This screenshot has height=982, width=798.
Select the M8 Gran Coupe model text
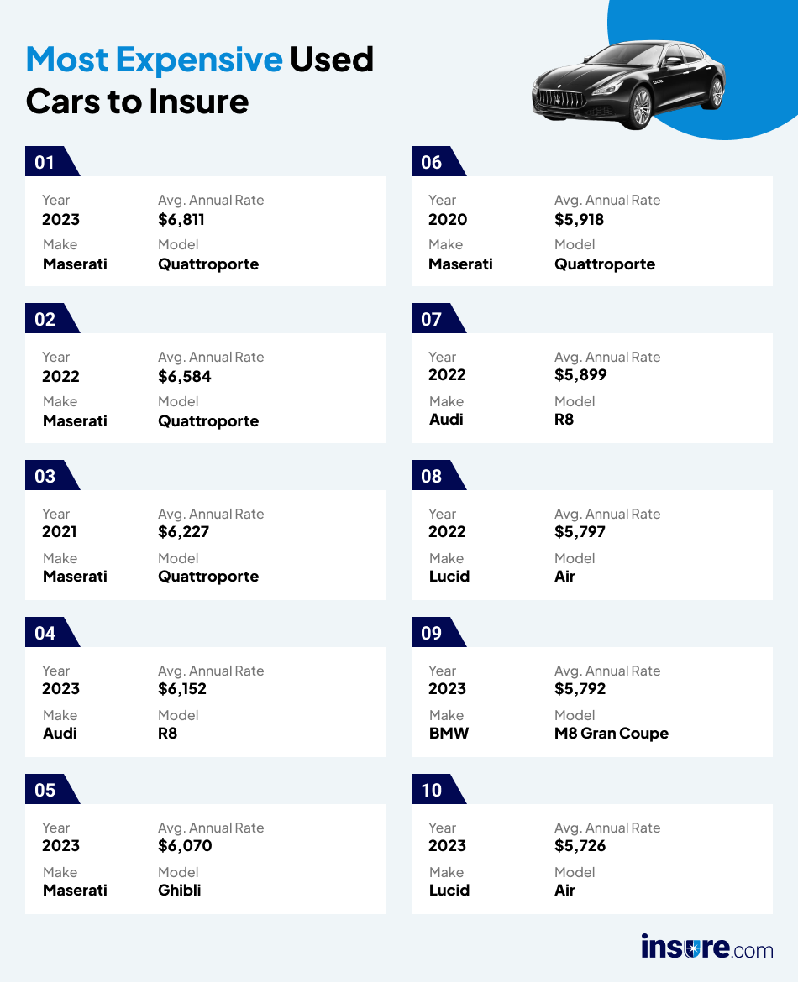(612, 733)
